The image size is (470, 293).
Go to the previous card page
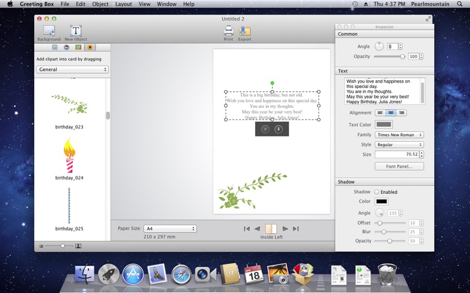257,229
